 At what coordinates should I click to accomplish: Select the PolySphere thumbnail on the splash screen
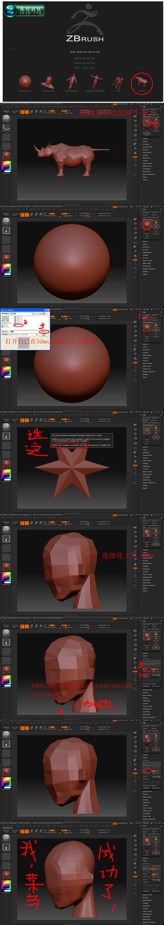pos(25,82)
